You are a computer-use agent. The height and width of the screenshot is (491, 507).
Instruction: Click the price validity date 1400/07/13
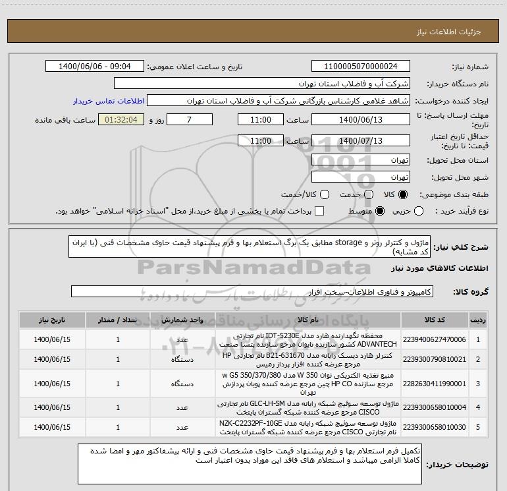click(361, 140)
